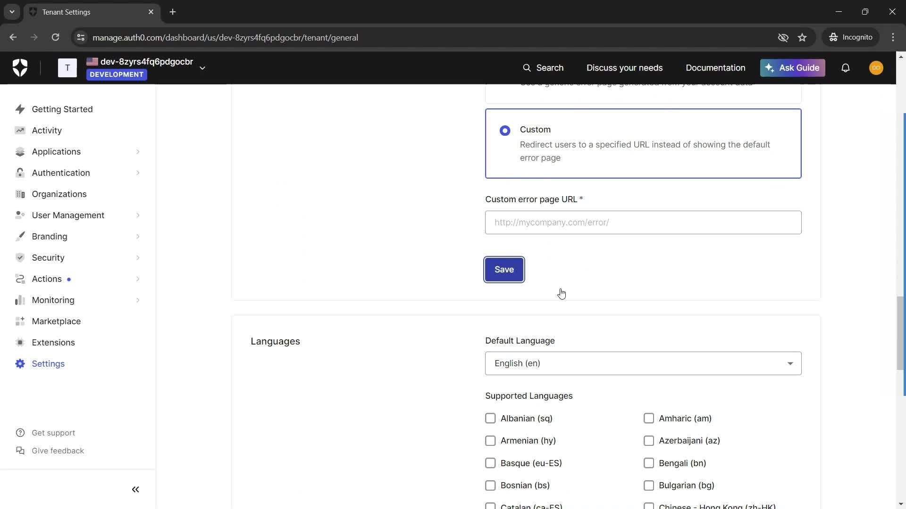Click the Branding brush icon
The width and height of the screenshot is (906, 509).
tap(20, 237)
